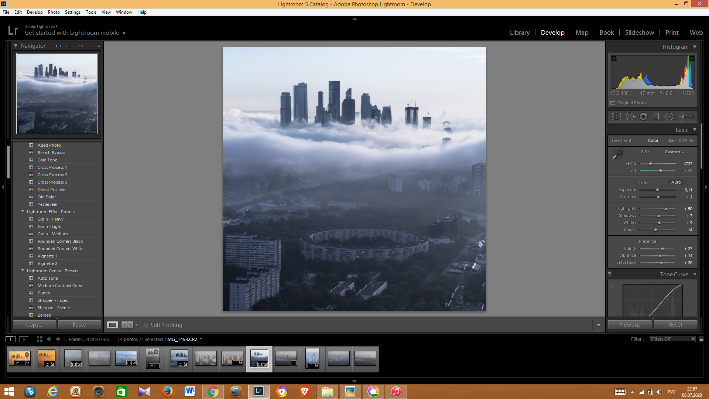Click the White Balance eyedropper tool
The width and height of the screenshot is (709, 399).
pyautogui.click(x=617, y=154)
